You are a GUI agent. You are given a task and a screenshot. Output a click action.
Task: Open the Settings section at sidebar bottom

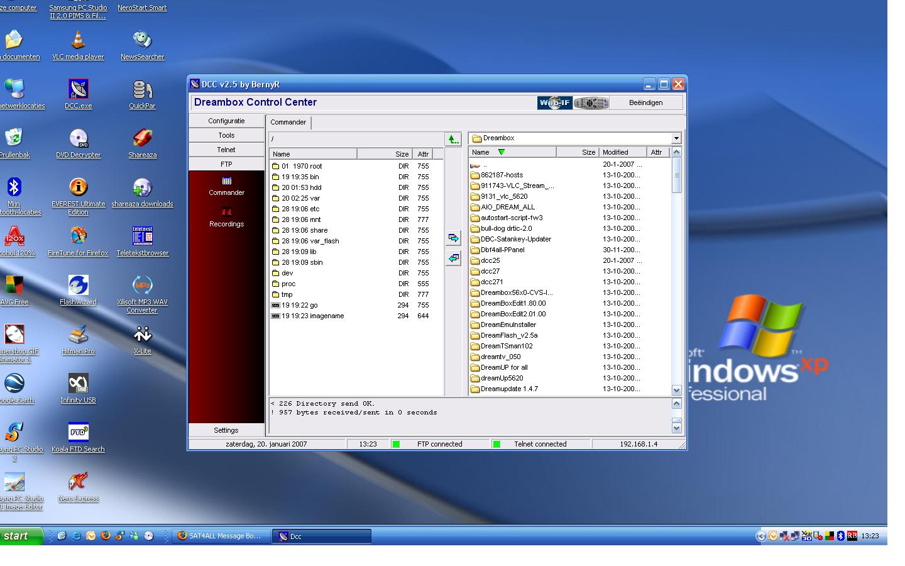tap(226, 430)
